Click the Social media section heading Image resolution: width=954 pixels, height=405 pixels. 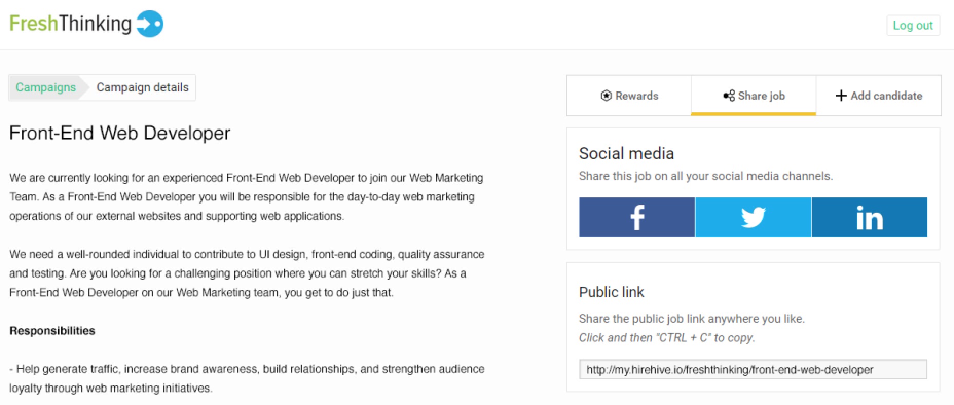[626, 154]
